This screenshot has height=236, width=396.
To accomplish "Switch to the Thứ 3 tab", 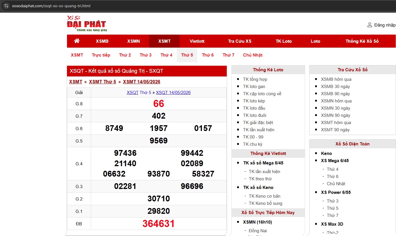I will [146, 55].
